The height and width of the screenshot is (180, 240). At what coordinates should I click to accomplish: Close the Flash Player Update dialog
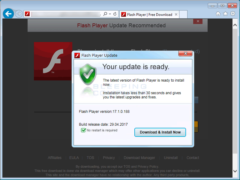[185, 53]
